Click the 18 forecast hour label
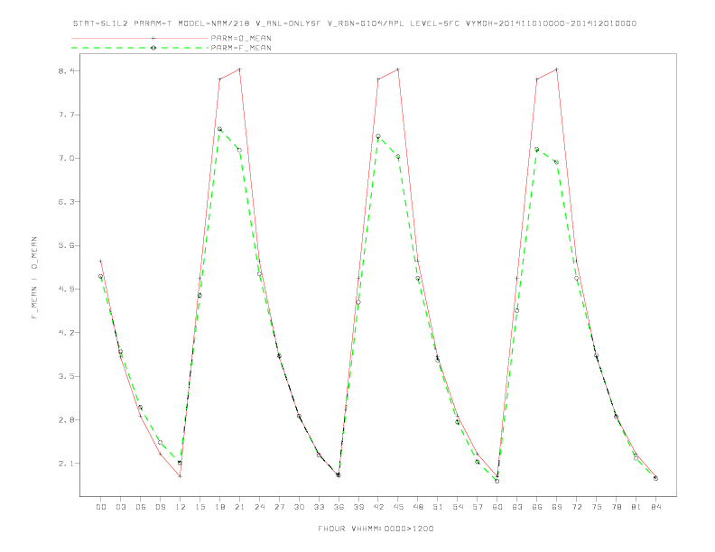Screen dimensions: 715x552 [x=219, y=507]
